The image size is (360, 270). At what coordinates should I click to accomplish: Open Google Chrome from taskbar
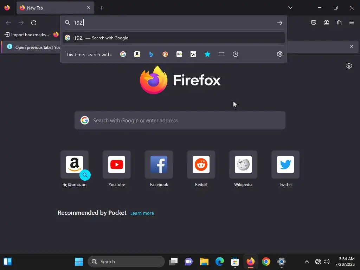266,262
